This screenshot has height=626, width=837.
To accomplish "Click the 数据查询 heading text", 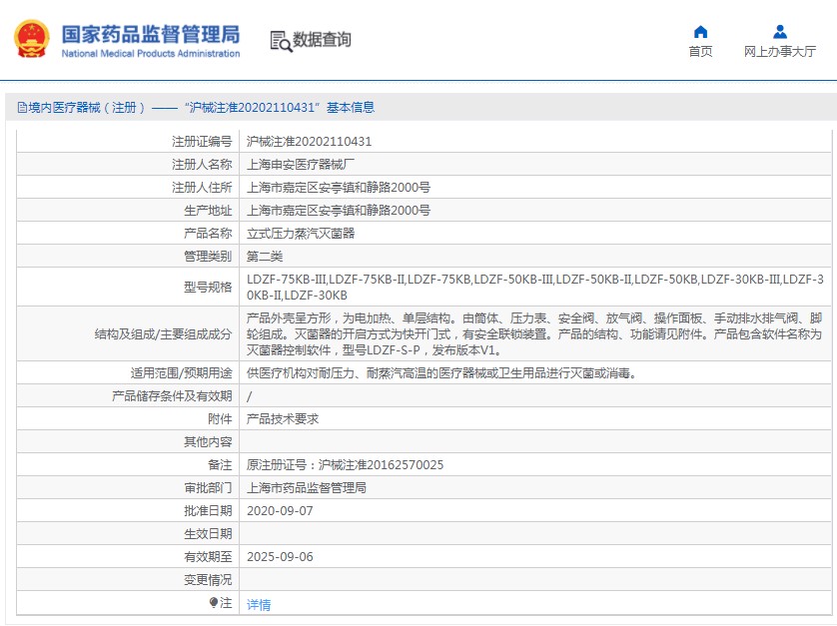I will [x=322, y=40].
